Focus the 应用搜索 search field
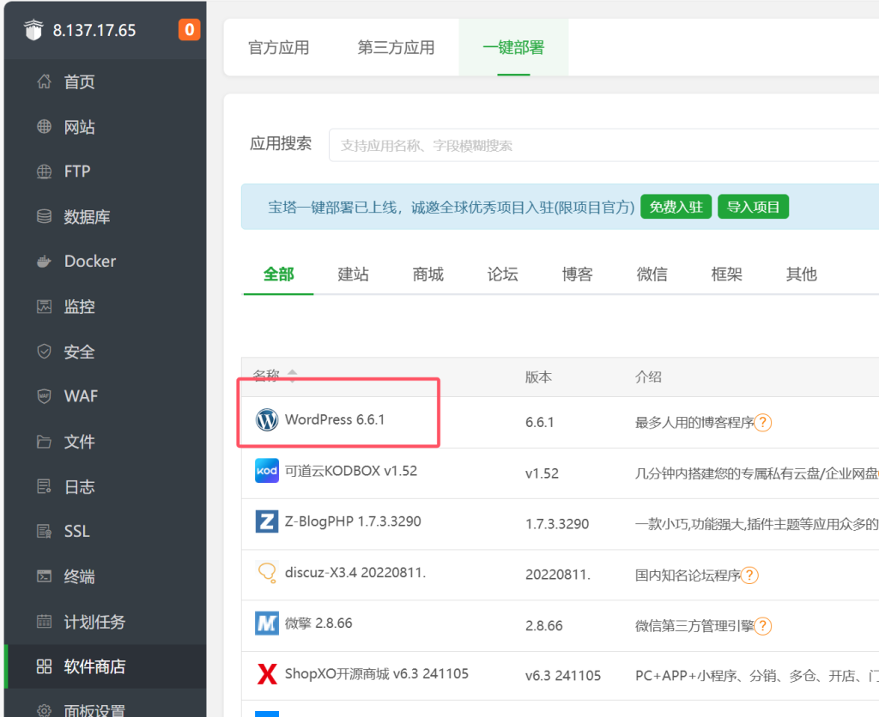879x717 pixels. 603,145
